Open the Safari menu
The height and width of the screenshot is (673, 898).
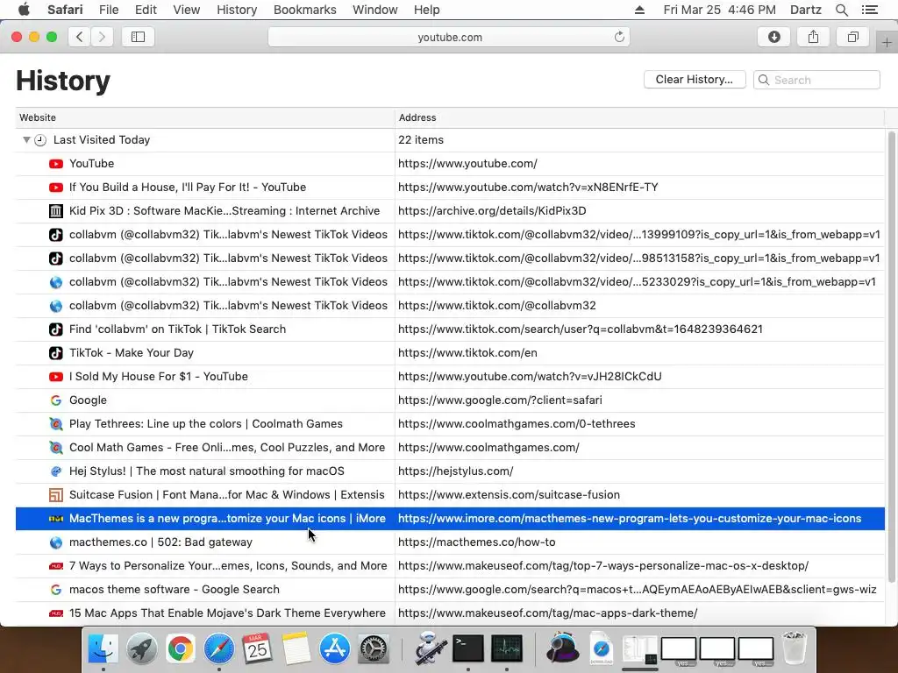(65, 10)
